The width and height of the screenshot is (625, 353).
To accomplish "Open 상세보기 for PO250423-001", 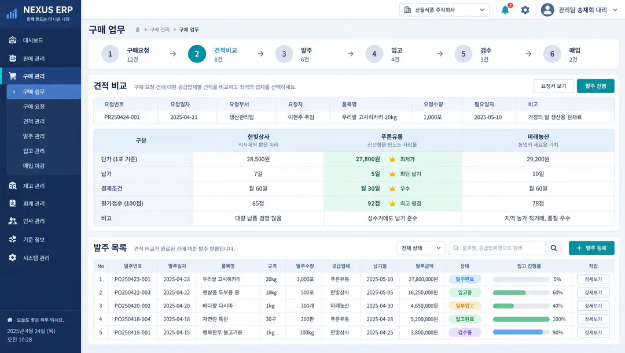I will pyautogui.click(x=593, y=280).
